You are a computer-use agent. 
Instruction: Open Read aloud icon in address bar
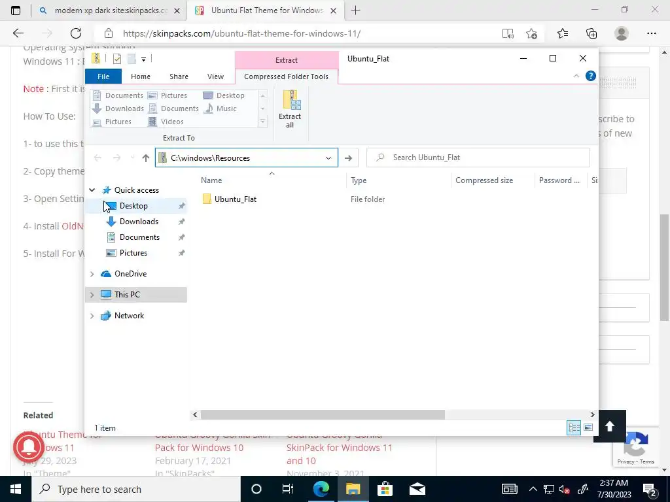508,33
